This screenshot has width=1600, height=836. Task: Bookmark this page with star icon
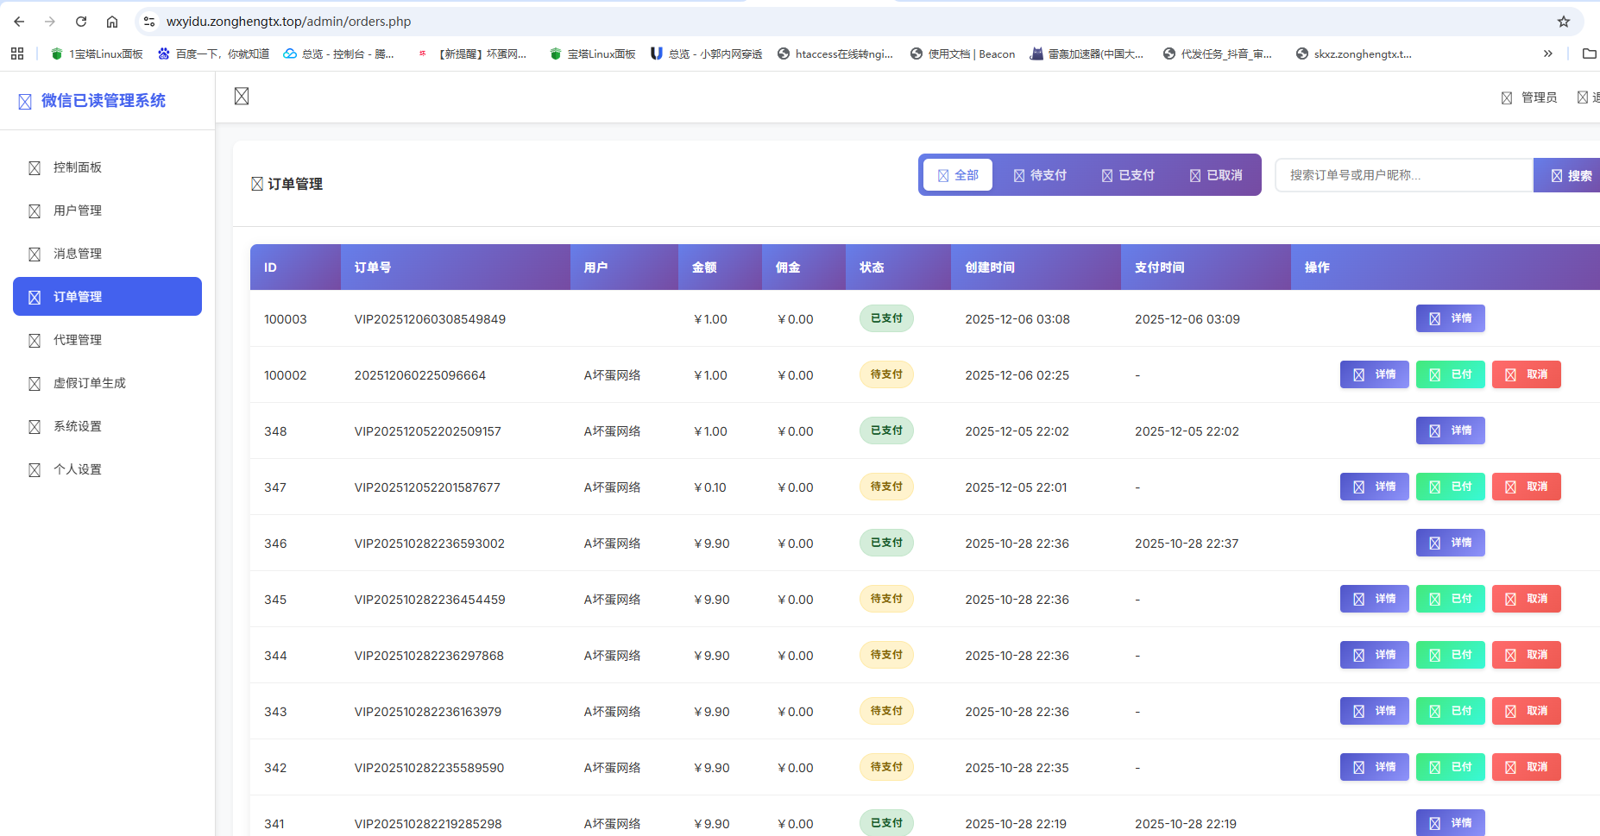pos(1563,22)
